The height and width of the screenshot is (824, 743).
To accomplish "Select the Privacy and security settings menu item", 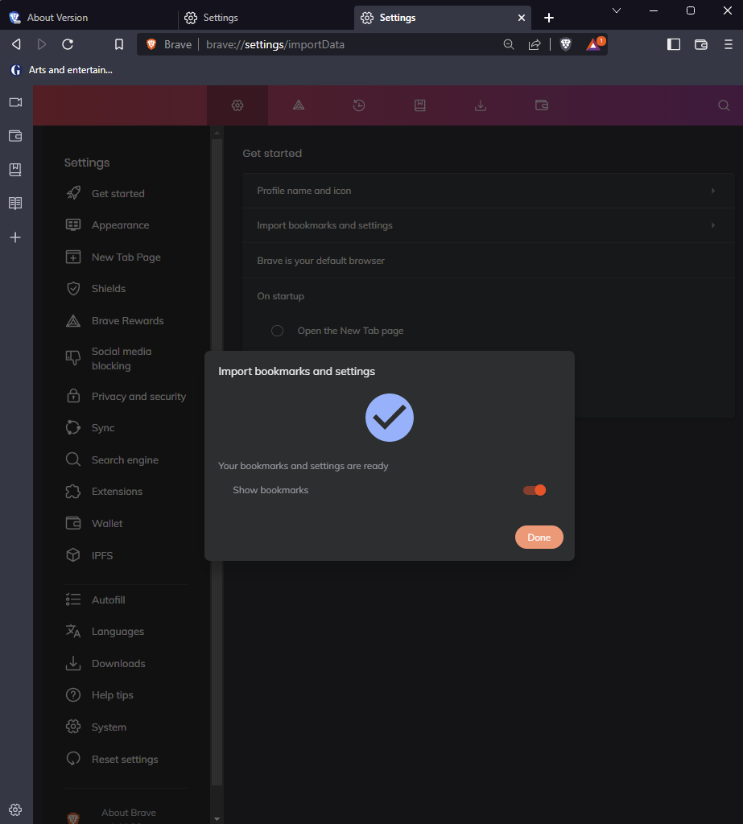I will 140,396.
